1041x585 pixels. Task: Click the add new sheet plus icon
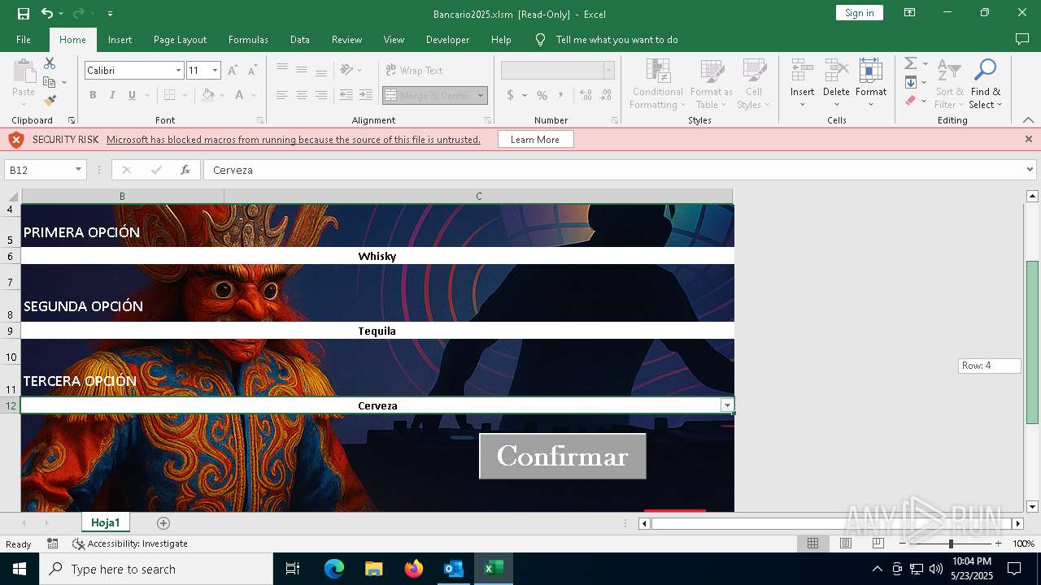[163, 523]
